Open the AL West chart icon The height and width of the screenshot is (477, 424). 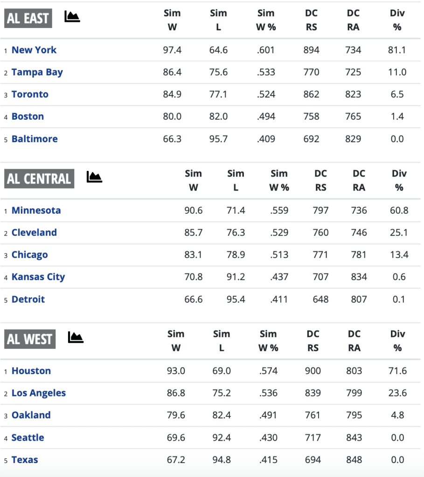[x=76, y=337]
